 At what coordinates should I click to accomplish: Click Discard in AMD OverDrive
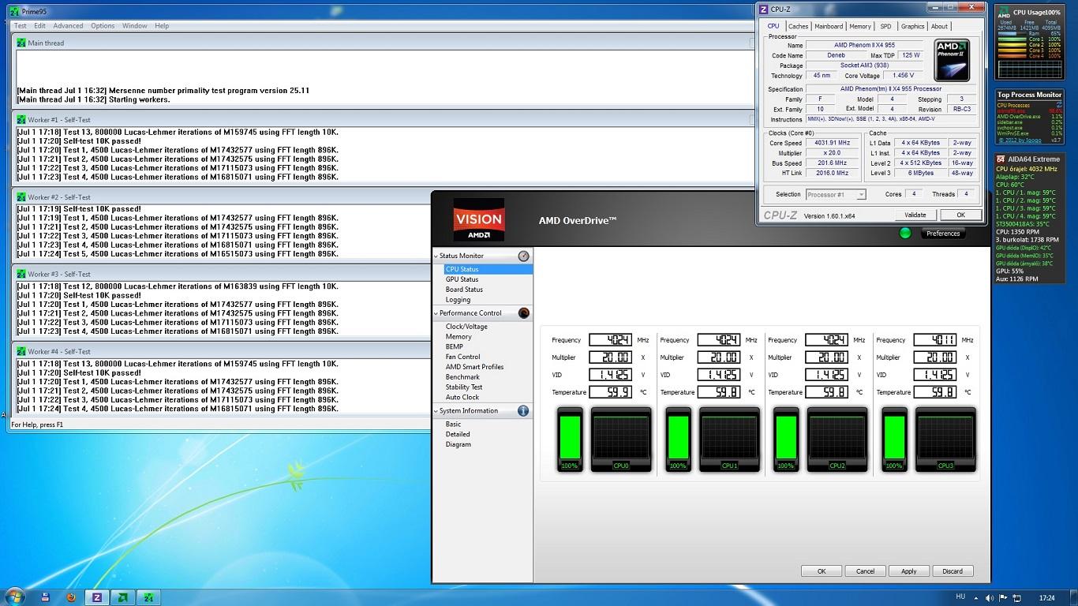[x=953, y=571]
